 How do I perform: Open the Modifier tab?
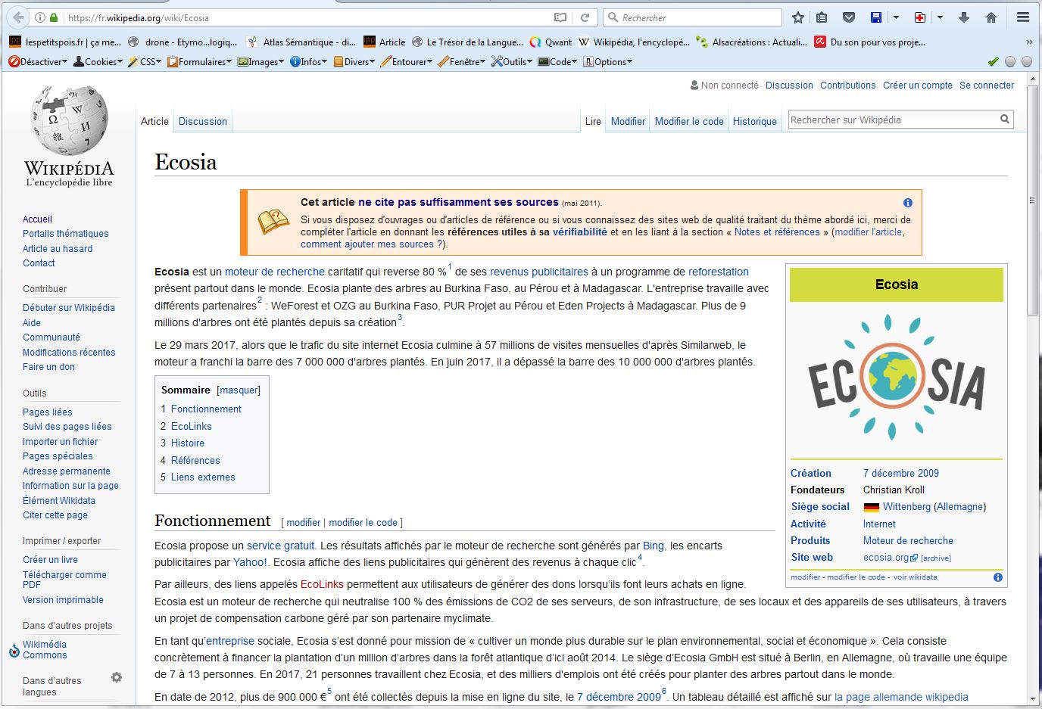click(628, 121)
